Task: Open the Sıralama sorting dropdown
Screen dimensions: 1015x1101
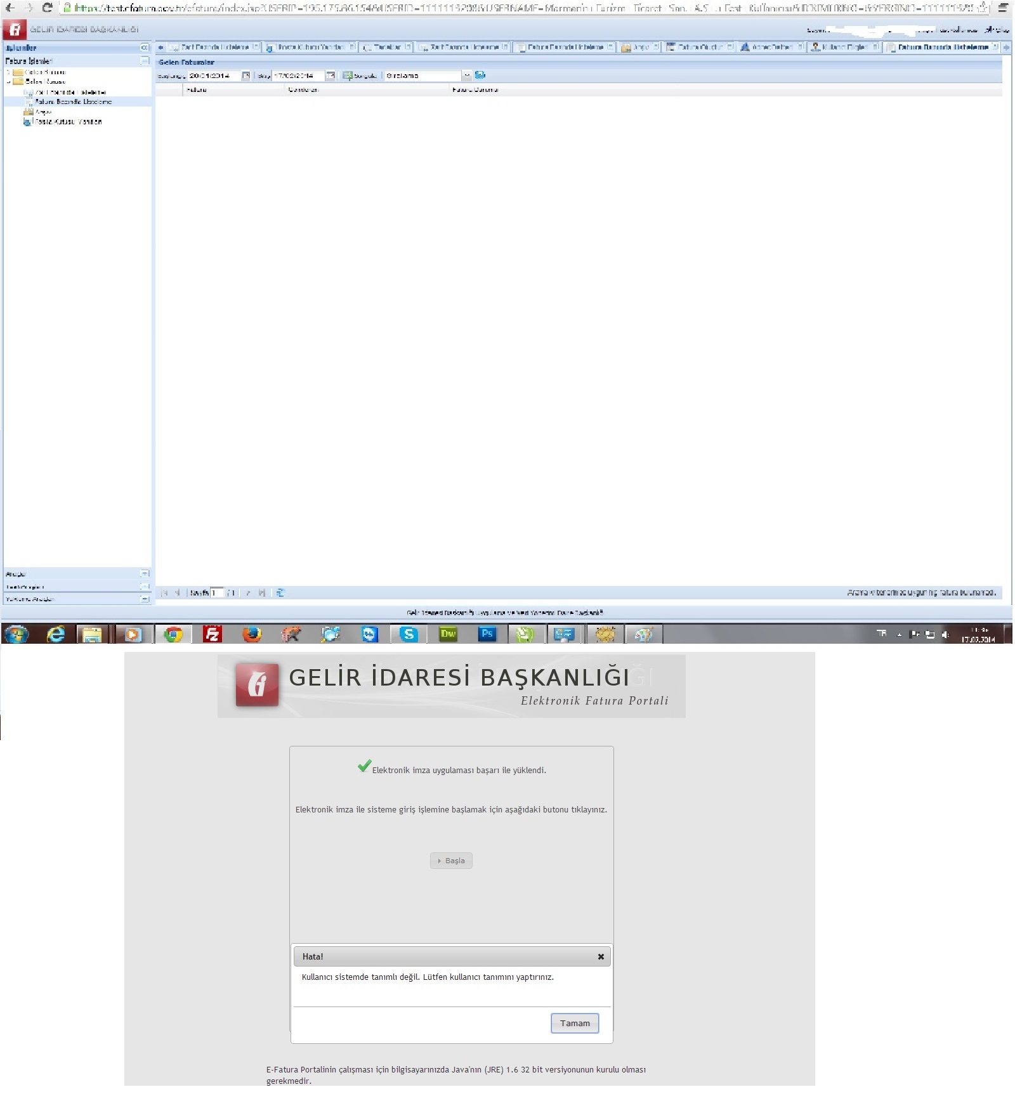Action: (x=467, y=75)
